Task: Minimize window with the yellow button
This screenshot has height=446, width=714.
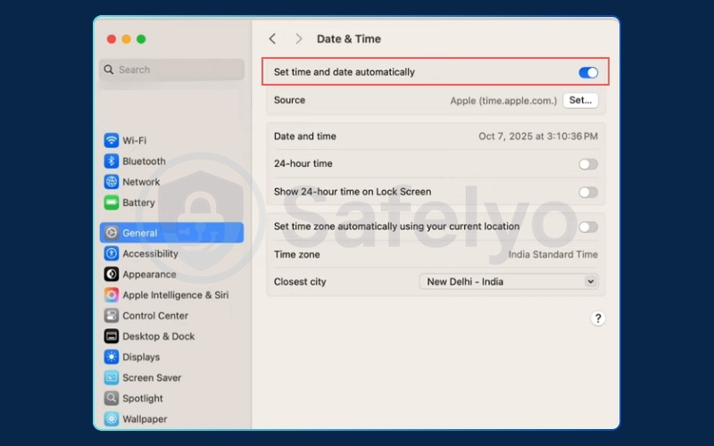Action: (x=127, y=39)
